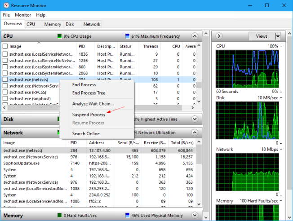Select Suspend Process from context menu
Image resolution: width=293 pixels, height=221 pixels.
click(x=89, y=115)
